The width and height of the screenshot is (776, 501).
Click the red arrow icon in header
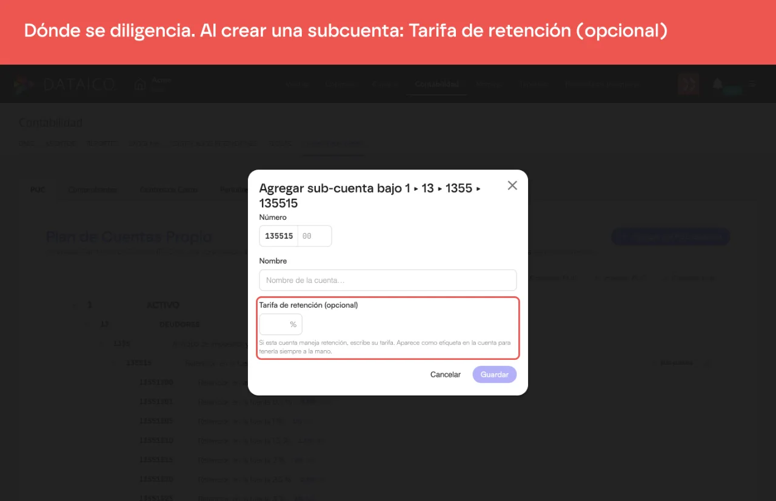[689, 84]
